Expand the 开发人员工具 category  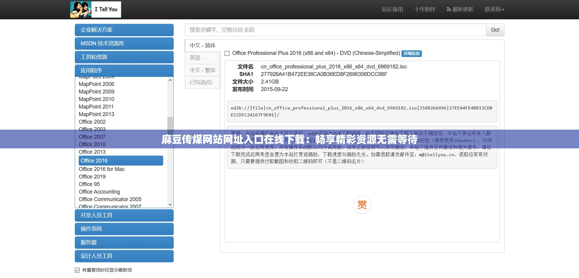(124, 215)
